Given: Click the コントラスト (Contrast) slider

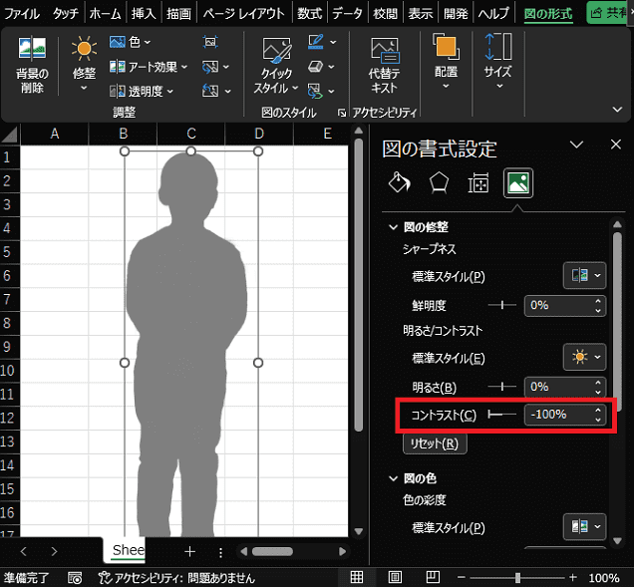Looking at the screenshot, I should click(x=501, y=414).
